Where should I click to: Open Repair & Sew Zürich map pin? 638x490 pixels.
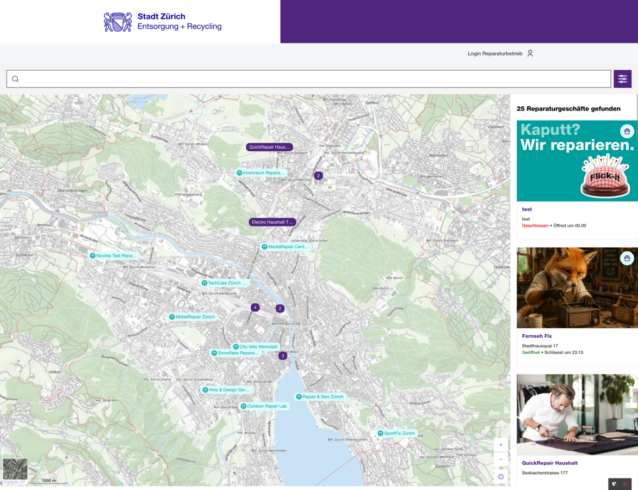(x=320, y=397)
